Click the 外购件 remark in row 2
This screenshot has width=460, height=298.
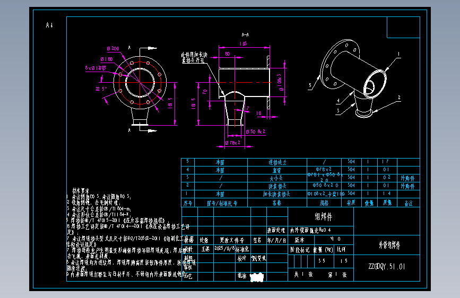click(x=407, y=186)
